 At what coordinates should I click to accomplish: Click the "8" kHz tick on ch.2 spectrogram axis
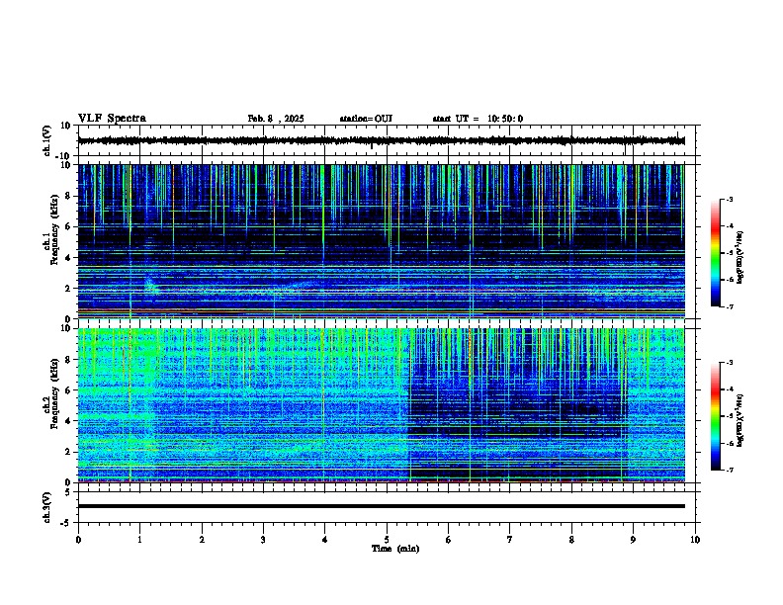(x=68, y=360)
